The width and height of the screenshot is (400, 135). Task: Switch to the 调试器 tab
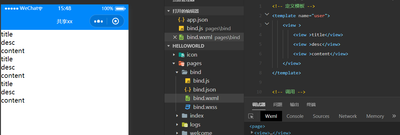[259, 105]
